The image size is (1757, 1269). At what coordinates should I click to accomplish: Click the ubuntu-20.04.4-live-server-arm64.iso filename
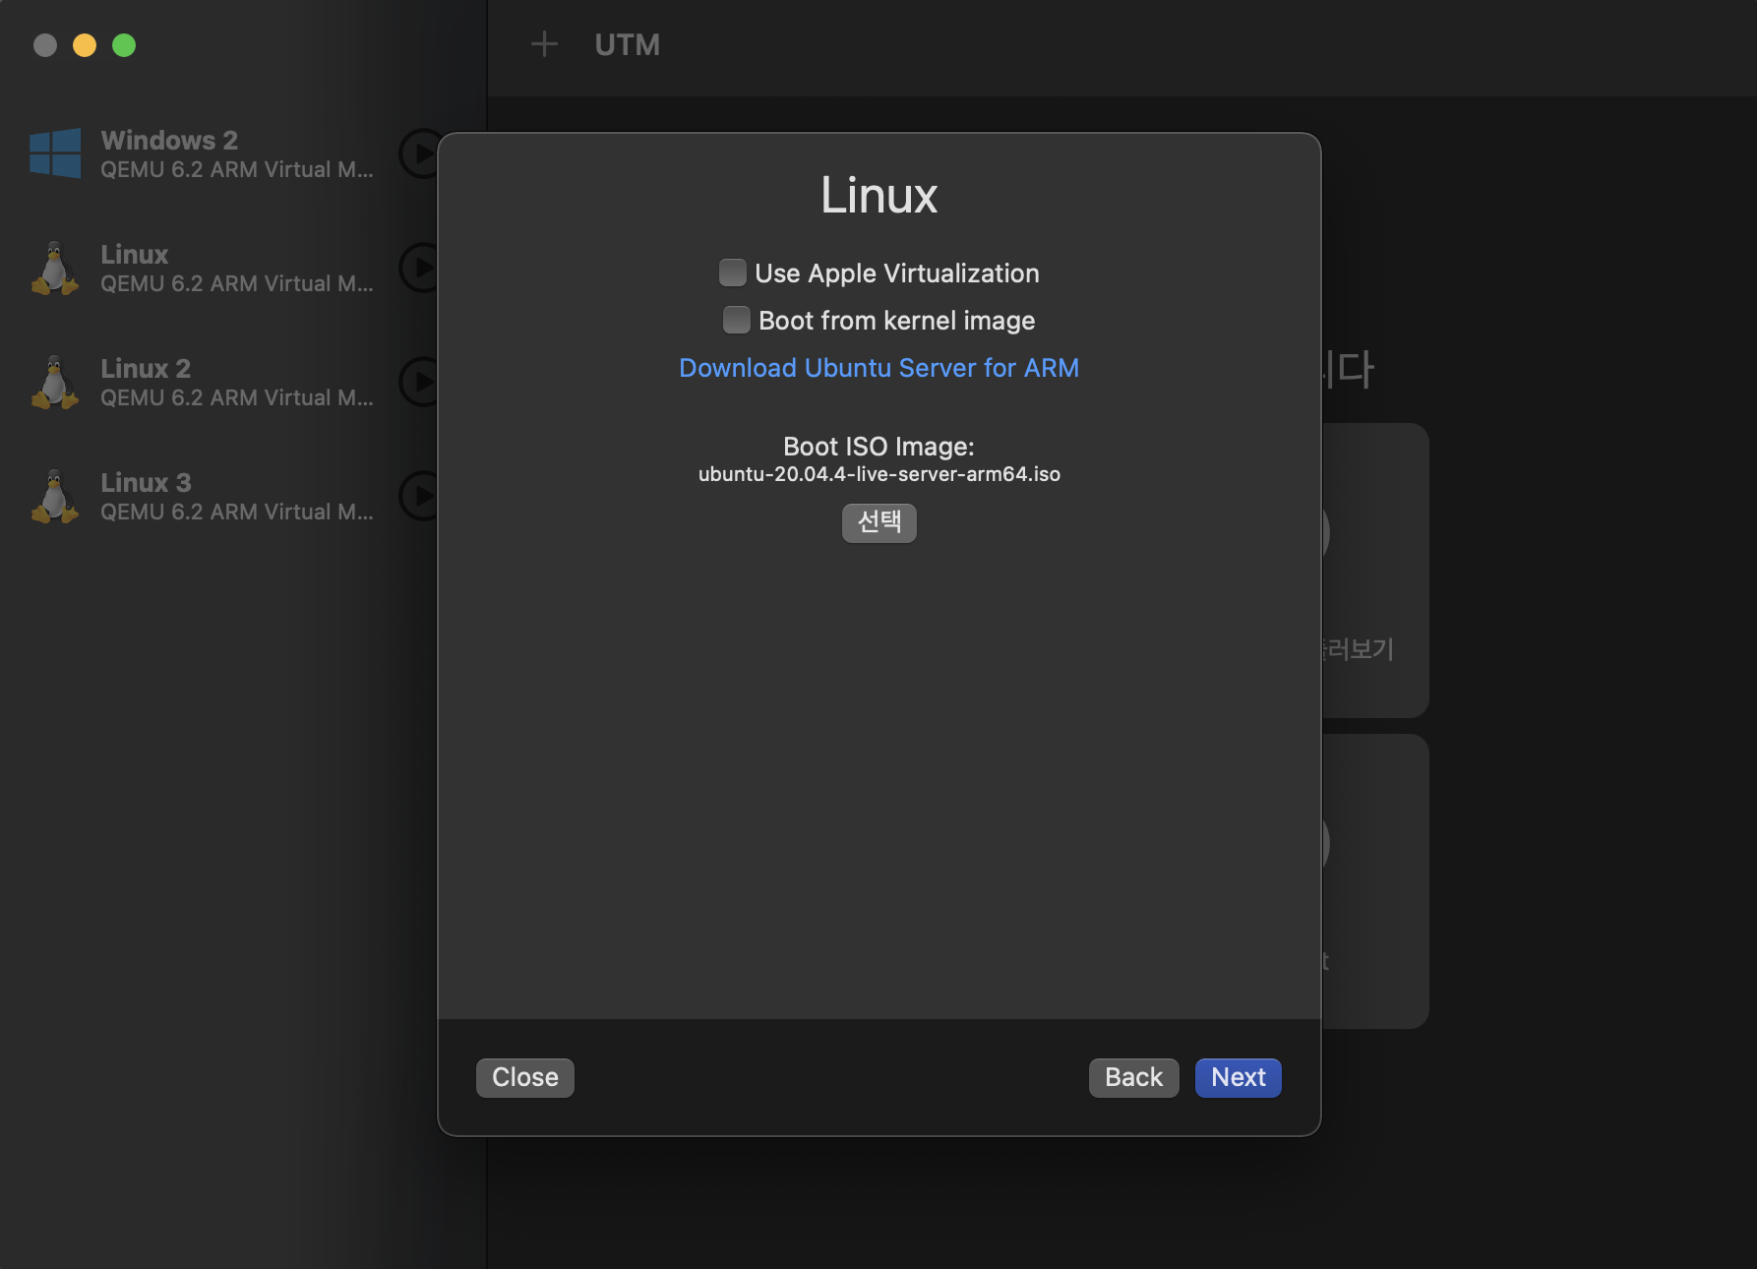pyautogui.click(x=878, y=474)
